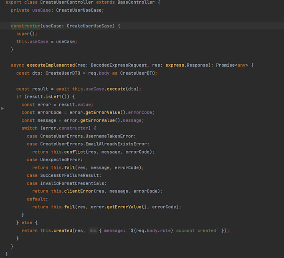The width and height of the screenshot is (284, 258).
Task: Click 'message' in its const declaration
Action: (47, 120)
